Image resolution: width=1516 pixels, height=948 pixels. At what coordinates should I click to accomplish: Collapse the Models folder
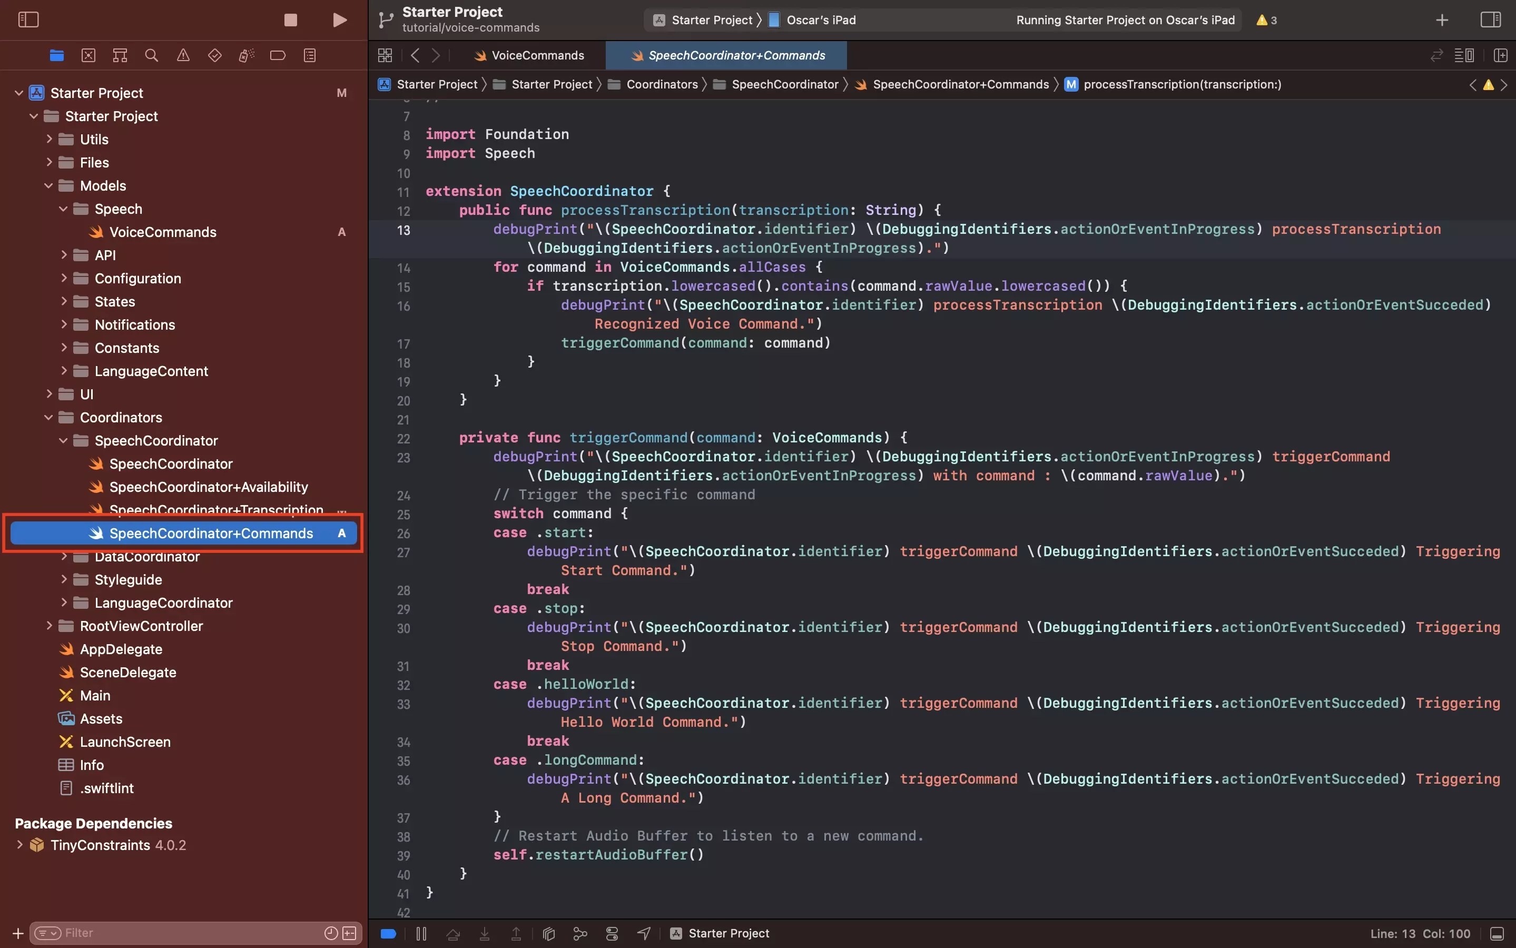click(x=48, y=185)
